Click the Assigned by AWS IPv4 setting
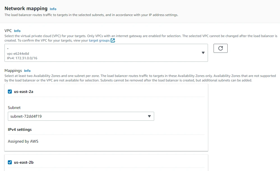Screen dimensions: 280x171 tap(23, 141)
